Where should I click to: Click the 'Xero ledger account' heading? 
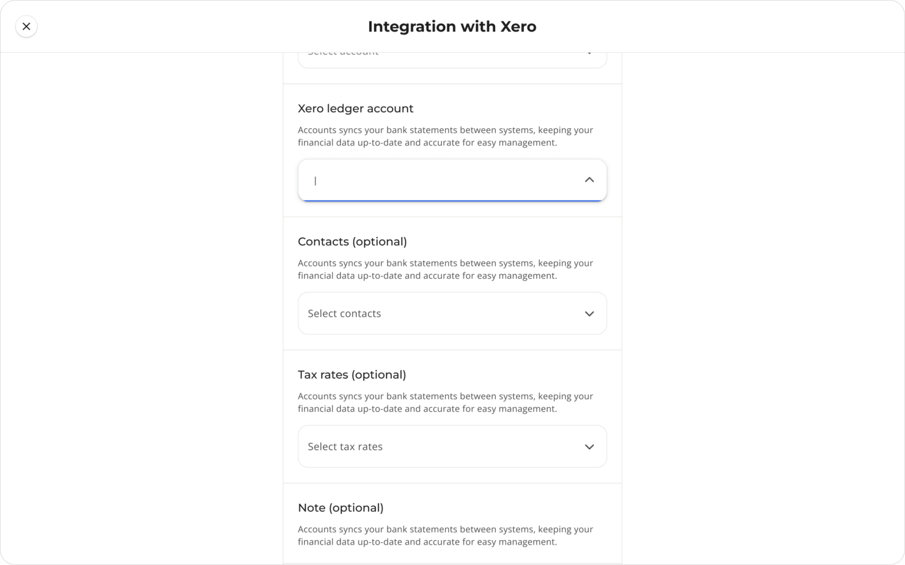tap(356, 109)
